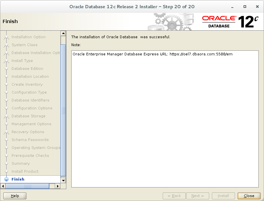
Task: Click the Recovery Options step marker icon
Action: (6, 132)
